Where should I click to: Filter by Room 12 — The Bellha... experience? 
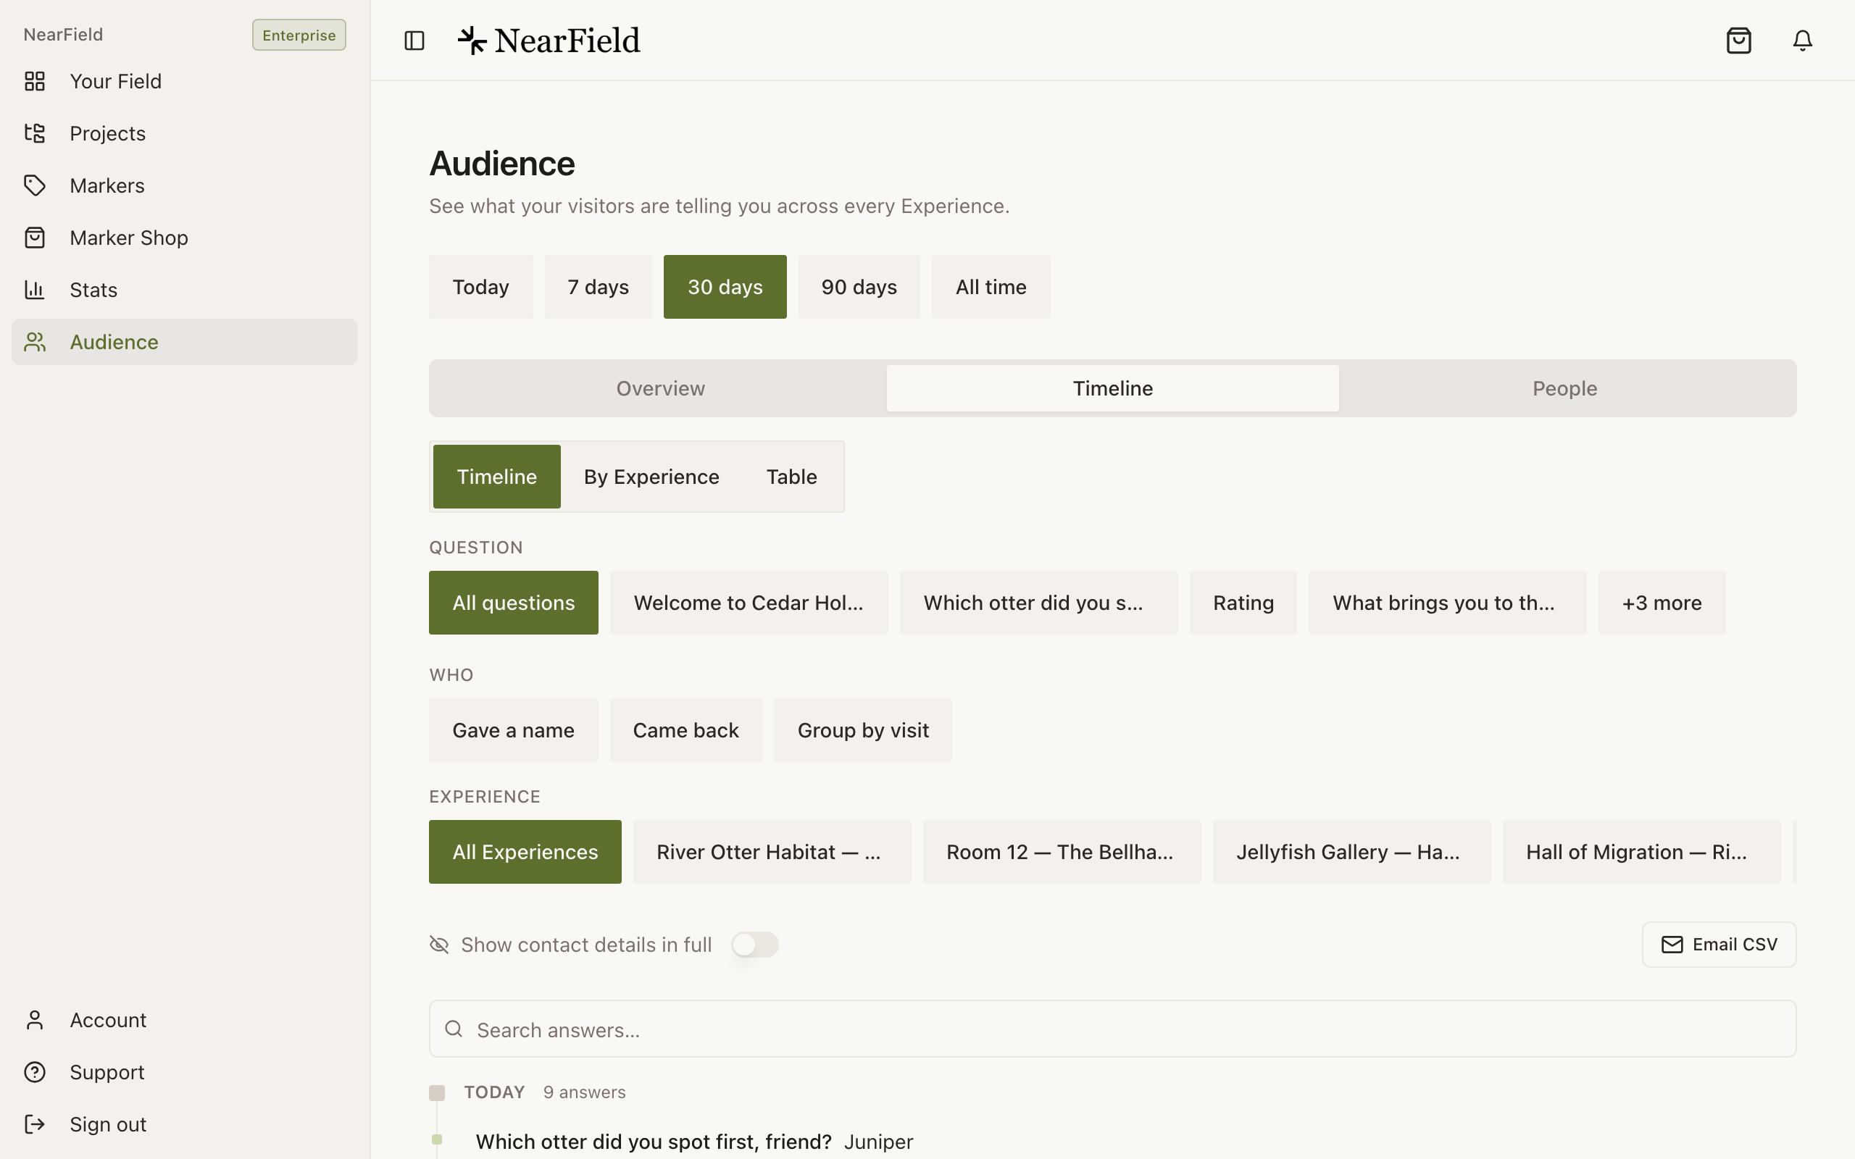pos(1062,852)
